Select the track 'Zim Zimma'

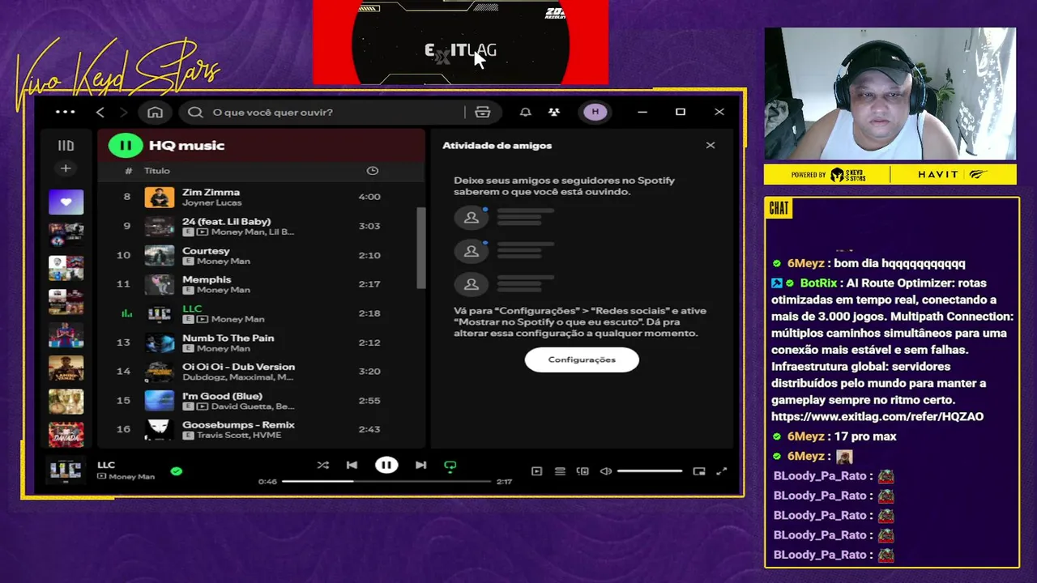click(211, 192)
